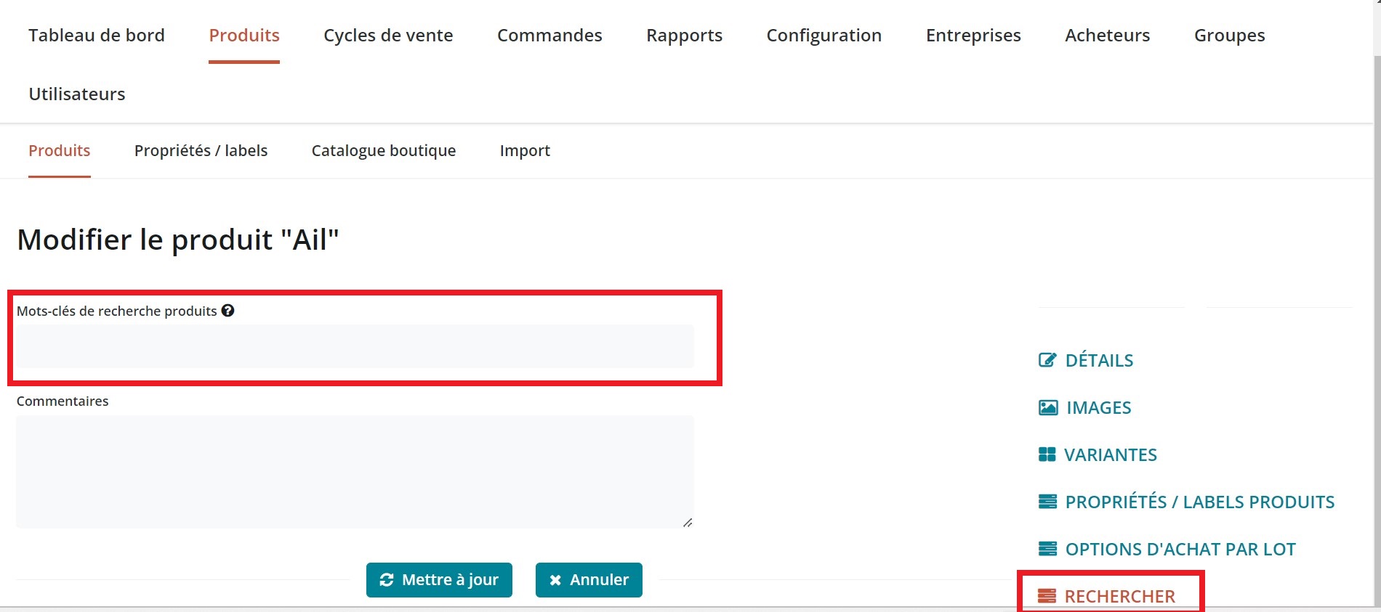Open the Catalogue boutique tab

point(383,150)
